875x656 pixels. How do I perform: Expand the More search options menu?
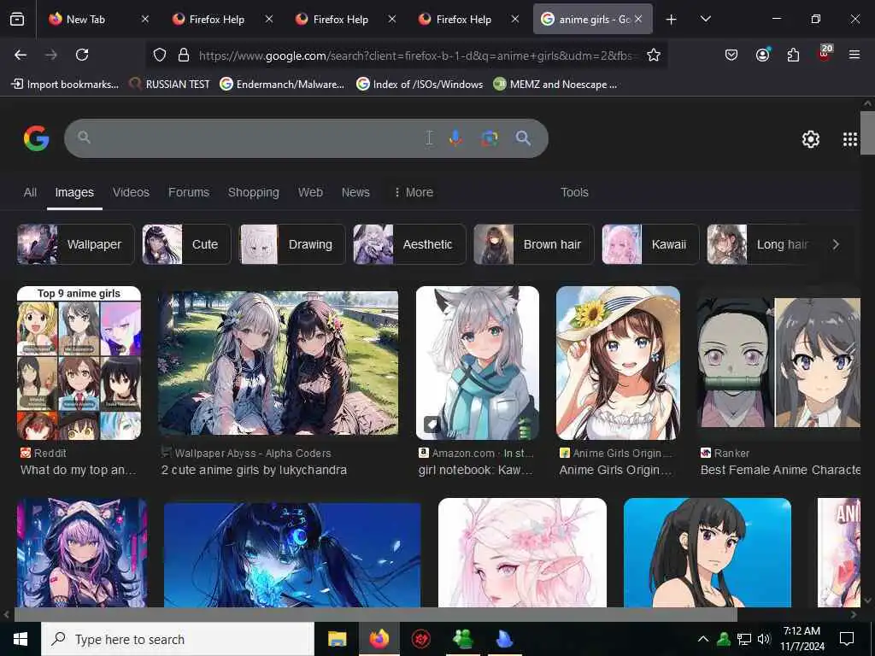tap(413, 192)
